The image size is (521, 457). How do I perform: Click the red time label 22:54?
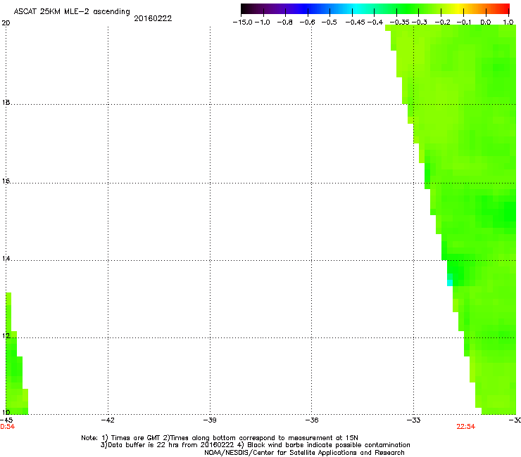coord(466,427)
